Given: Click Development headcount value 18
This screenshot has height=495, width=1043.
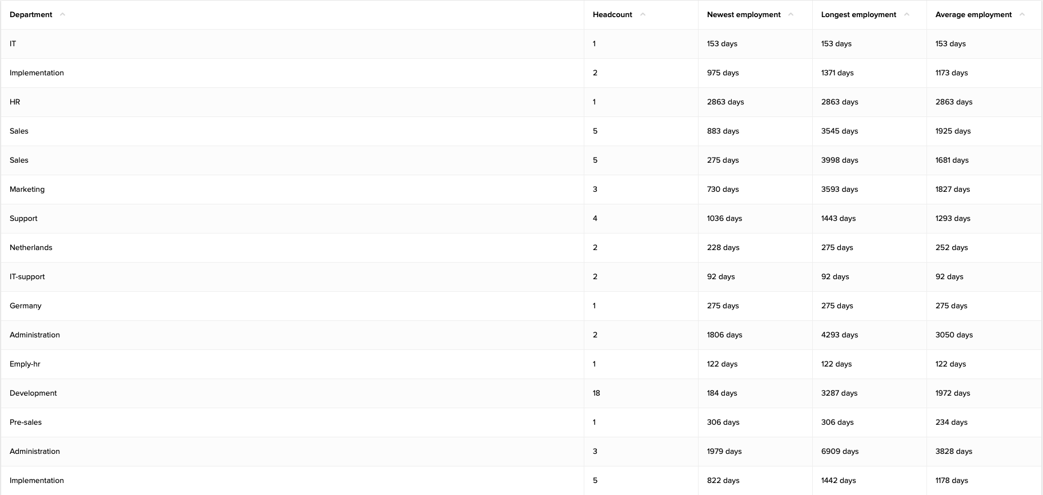Looking at the screenshot, I should (x=596, y=393).
